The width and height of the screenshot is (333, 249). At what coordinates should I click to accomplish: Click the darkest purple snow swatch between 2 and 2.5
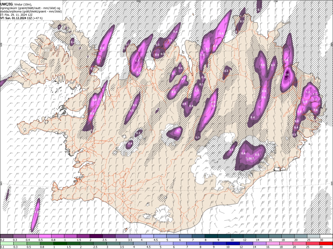click(x=96, y=236)
